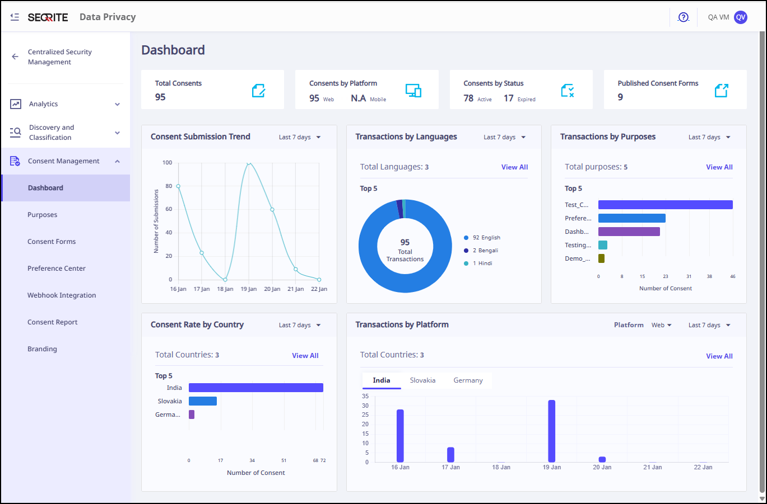Click the Consents by Platform devices icon
Viewport: 767px width, 504px height.
click(x=413, y=91)
